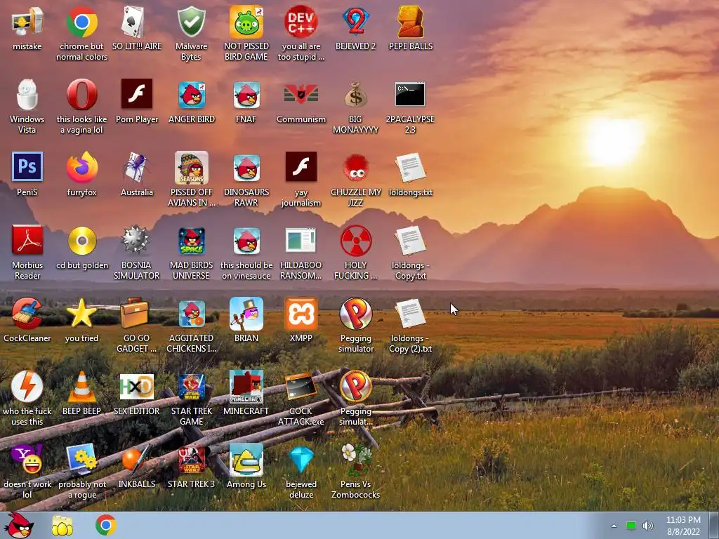Click the green tray status icon

[631, 526]
